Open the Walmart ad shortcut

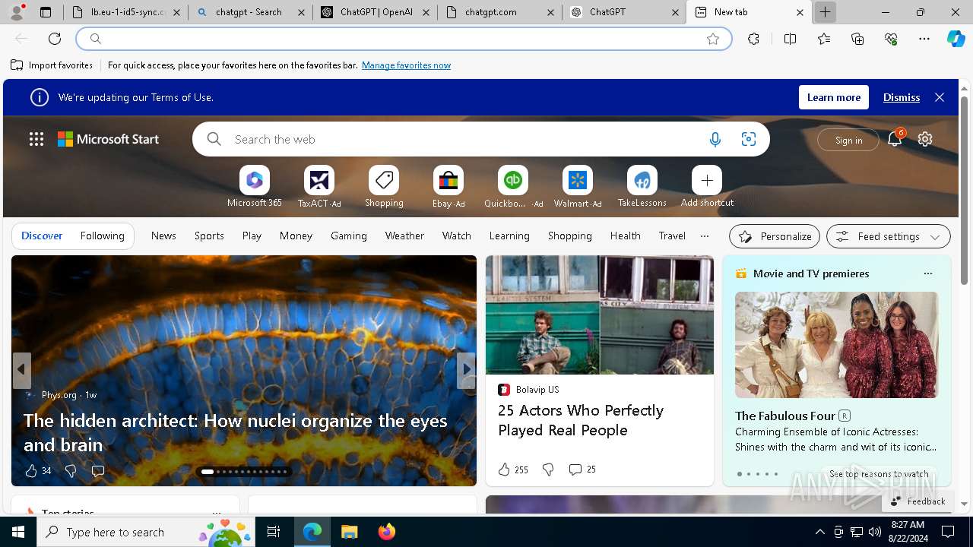578,181
